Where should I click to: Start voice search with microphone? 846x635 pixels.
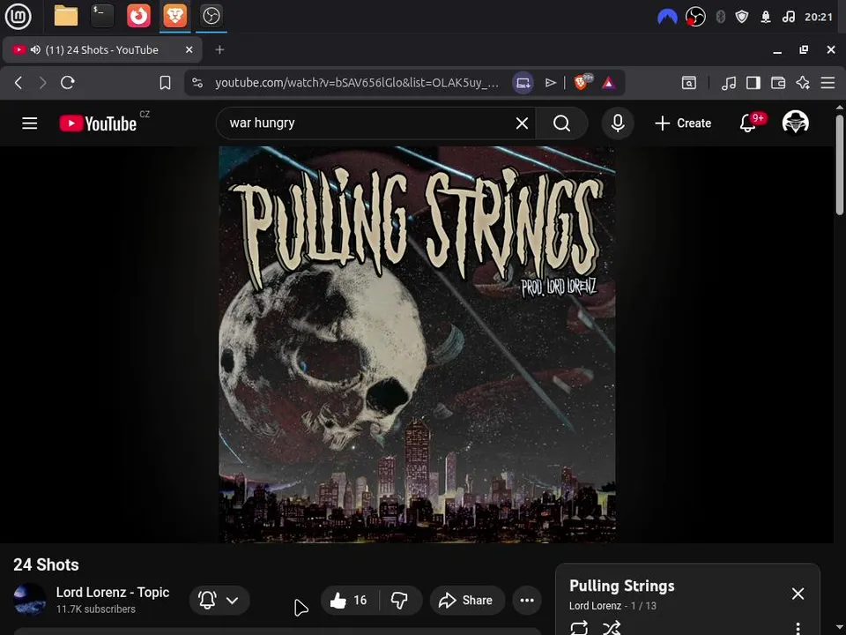point(618,123)
